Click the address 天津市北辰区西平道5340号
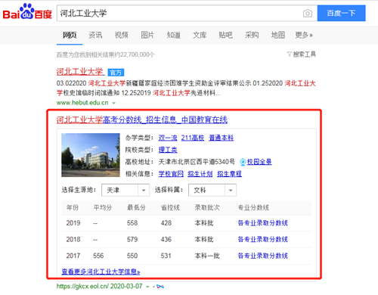The width and height of the screenshot is (378, 295). point(197,162)
